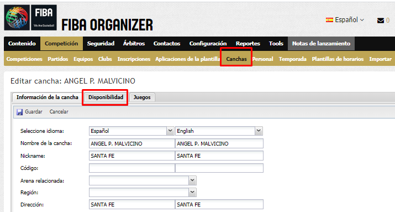Click the Spanish Dirección field
Image resolution: width=395 pixels, height=212 pixels.
(131, 204)
